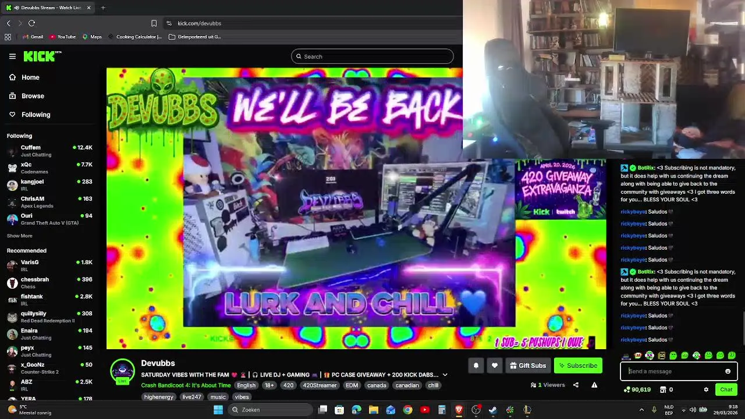Open the Windows Start menu

click(x=218, y=410)
